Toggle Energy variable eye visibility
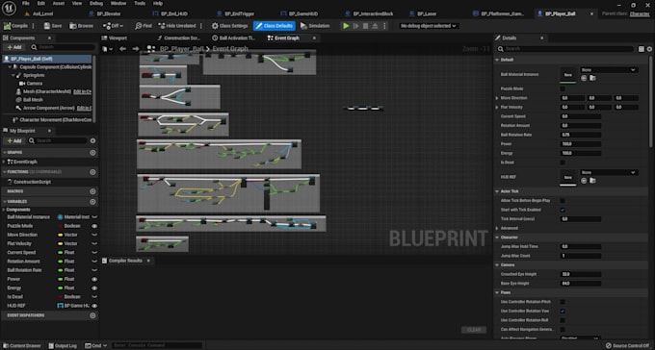This screenshot has width=655, height=350. click(94, 287)
